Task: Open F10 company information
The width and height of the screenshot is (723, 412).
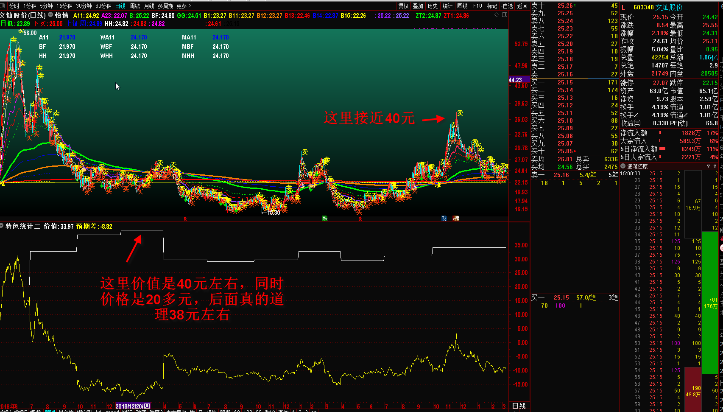Action: click(x=477, y=6)
